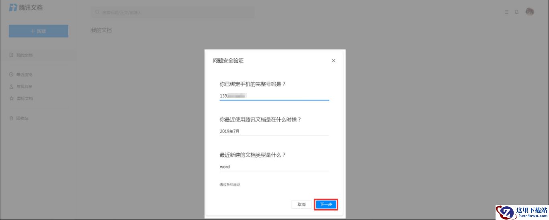Click the user avatar at top right
The image size is (549, 220).
pos(530,12)
